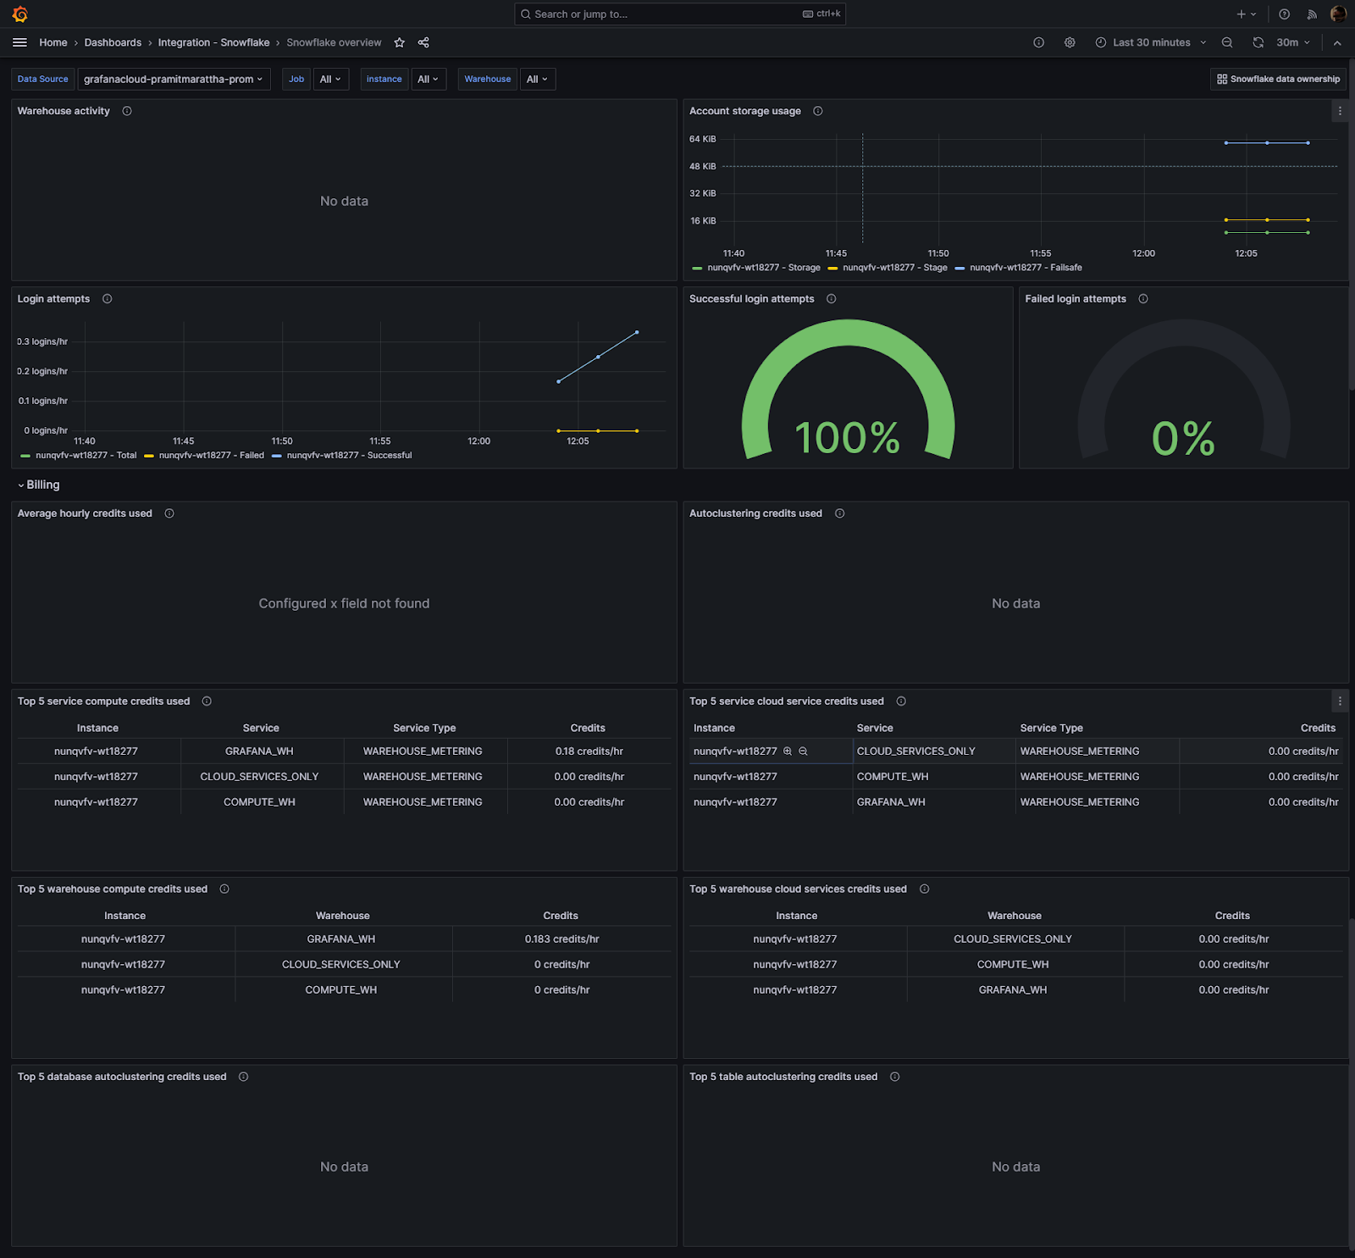The width and height of the screenshot is (1355, 1258).
Task: Open the Snowflake data ownership dashboard
Action: tap(1277, 79)
